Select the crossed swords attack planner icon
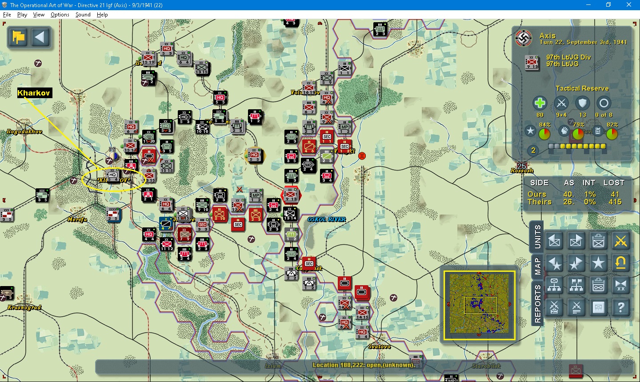The image size is (640, 382). (620, 241)
